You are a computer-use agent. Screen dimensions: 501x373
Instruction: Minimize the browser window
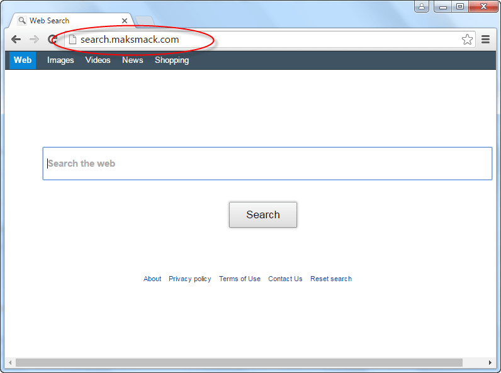click(443, 6)
